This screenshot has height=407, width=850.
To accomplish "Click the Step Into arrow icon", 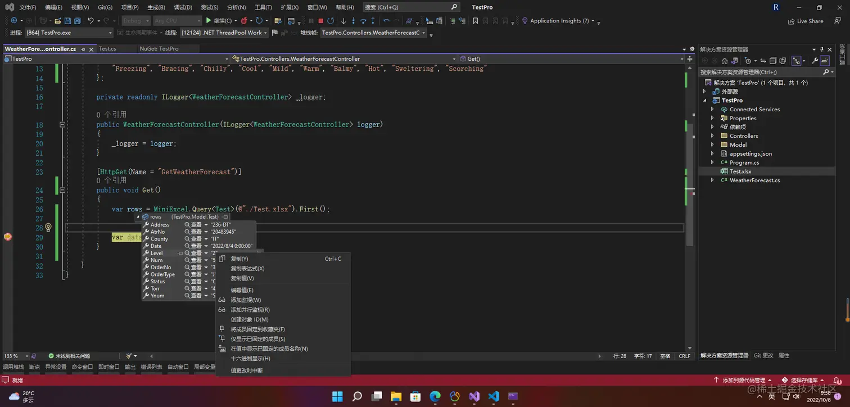I will coord(354,21).
